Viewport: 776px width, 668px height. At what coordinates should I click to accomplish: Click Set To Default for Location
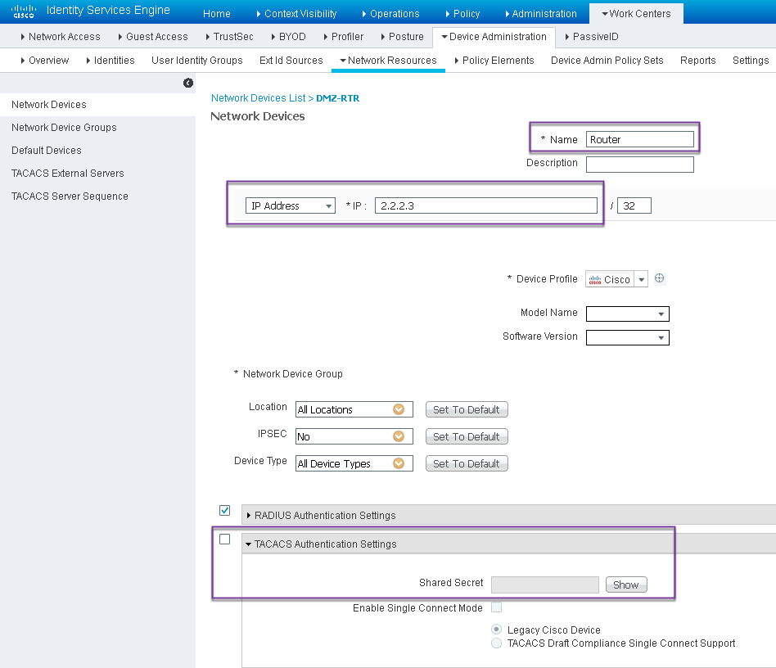pyautogui.click(x=467, y=409)
